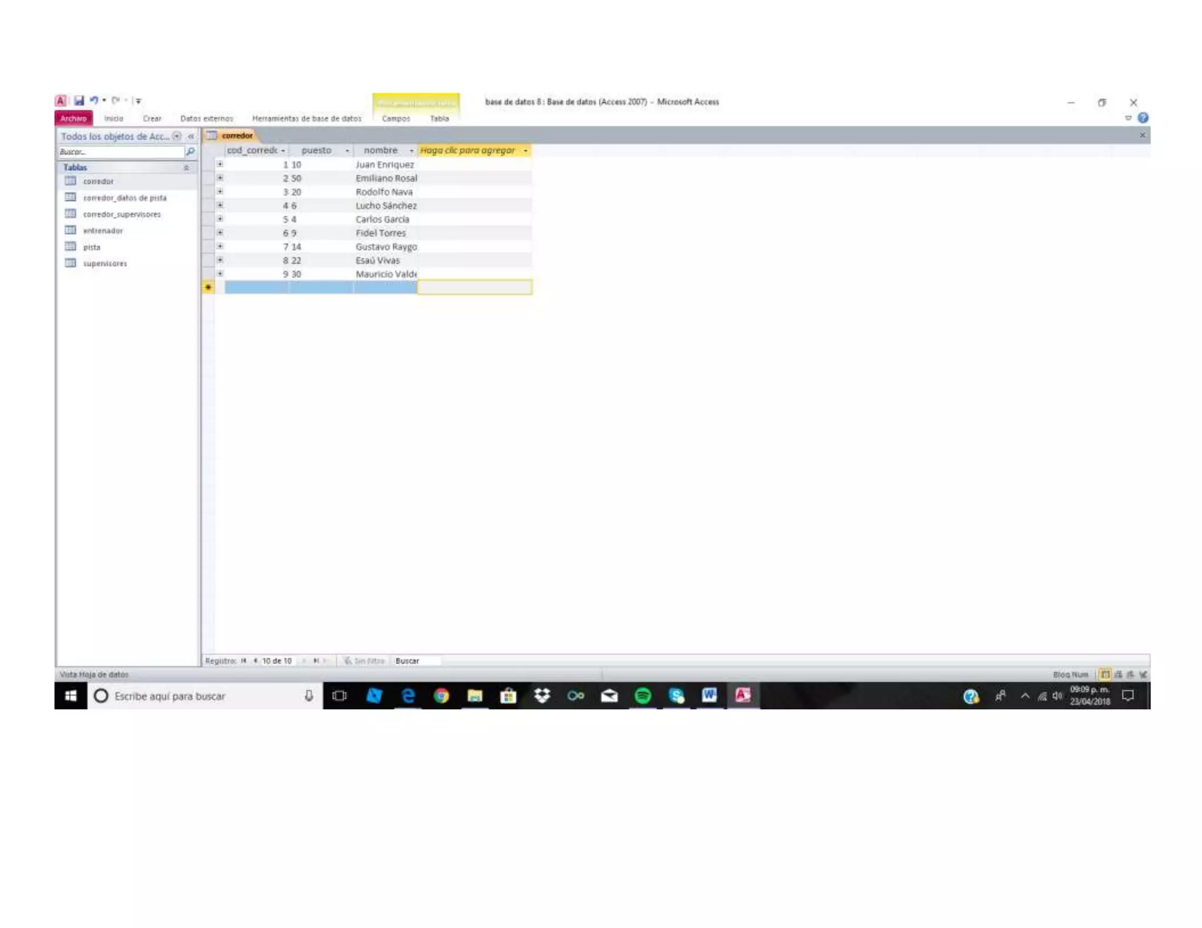Open the nombre column filter dropdown
Image resolution: width=1202 pixels, height=928 pixels.
coord(411,151)
